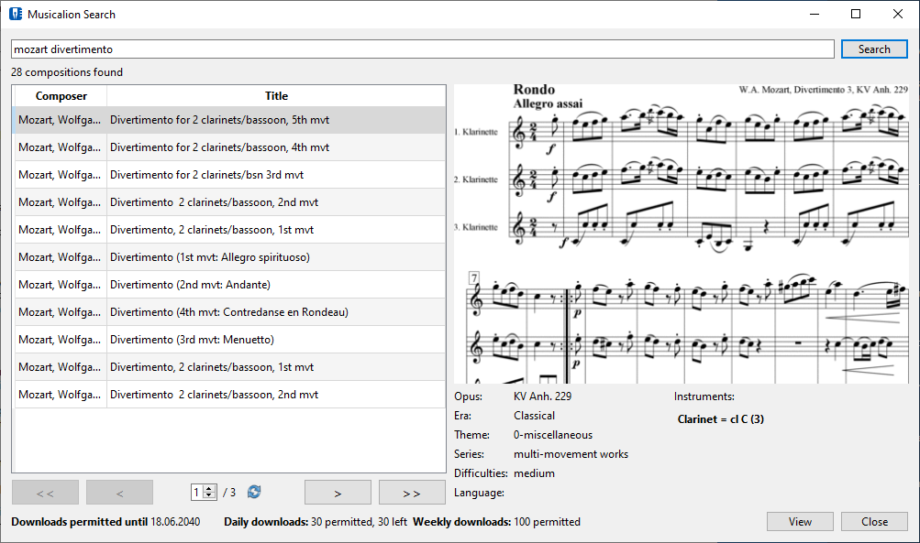The height and width of the screenshot is (543, 920).
Task: Focus the search field containing mozart divertimento
Action: pos(423,49)
